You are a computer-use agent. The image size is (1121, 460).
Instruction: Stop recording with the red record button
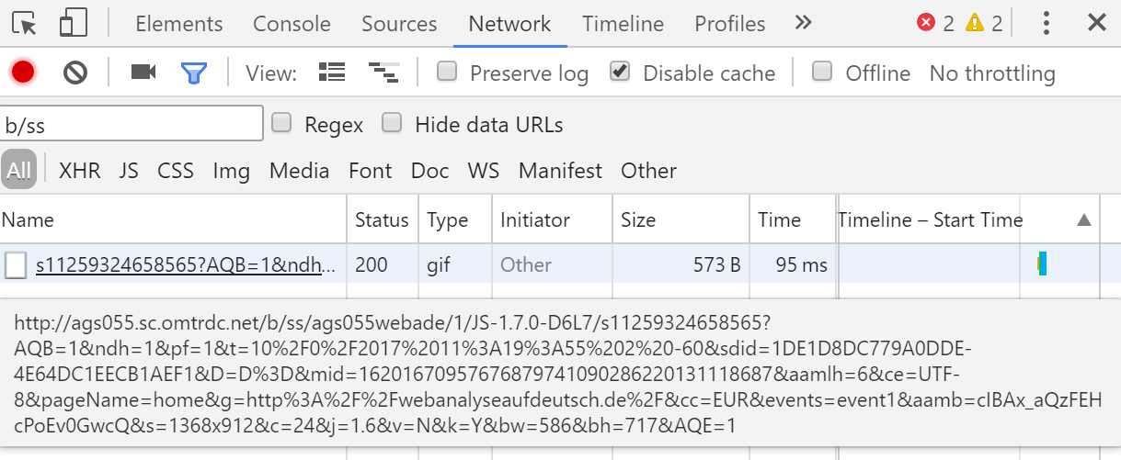[x=23, y=73]
